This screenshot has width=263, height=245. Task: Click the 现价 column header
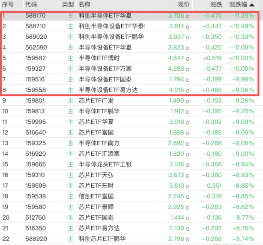tap(184, 5)
